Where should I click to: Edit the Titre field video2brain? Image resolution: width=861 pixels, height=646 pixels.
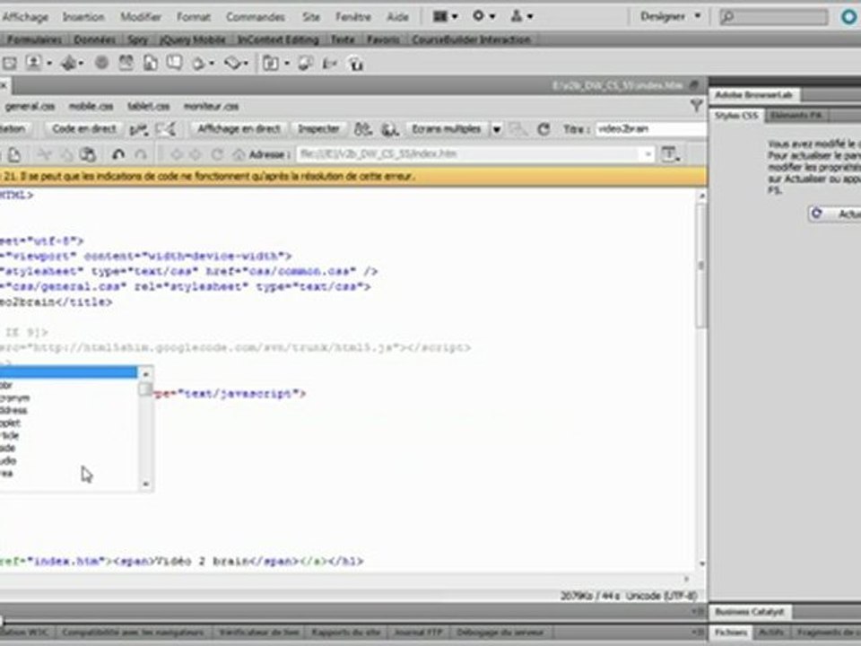(x=650, y=129)
